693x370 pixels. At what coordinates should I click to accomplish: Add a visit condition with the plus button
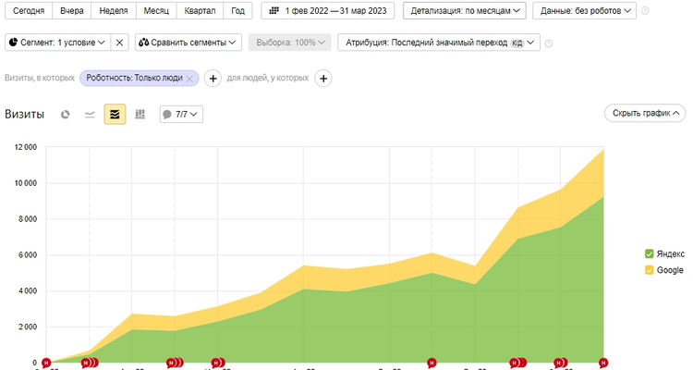click(x=213, y=79)
